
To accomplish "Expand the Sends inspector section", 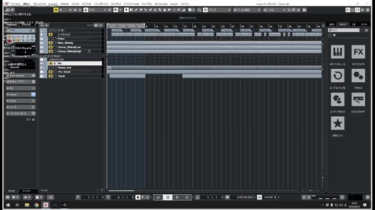I will point(21,101).
